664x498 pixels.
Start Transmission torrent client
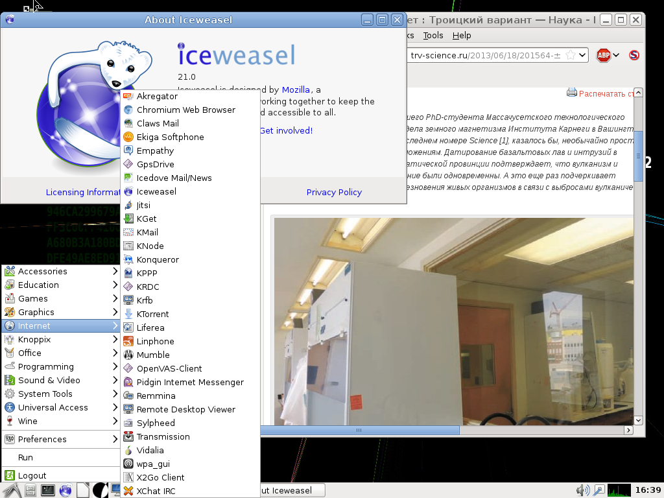point(190,436)
